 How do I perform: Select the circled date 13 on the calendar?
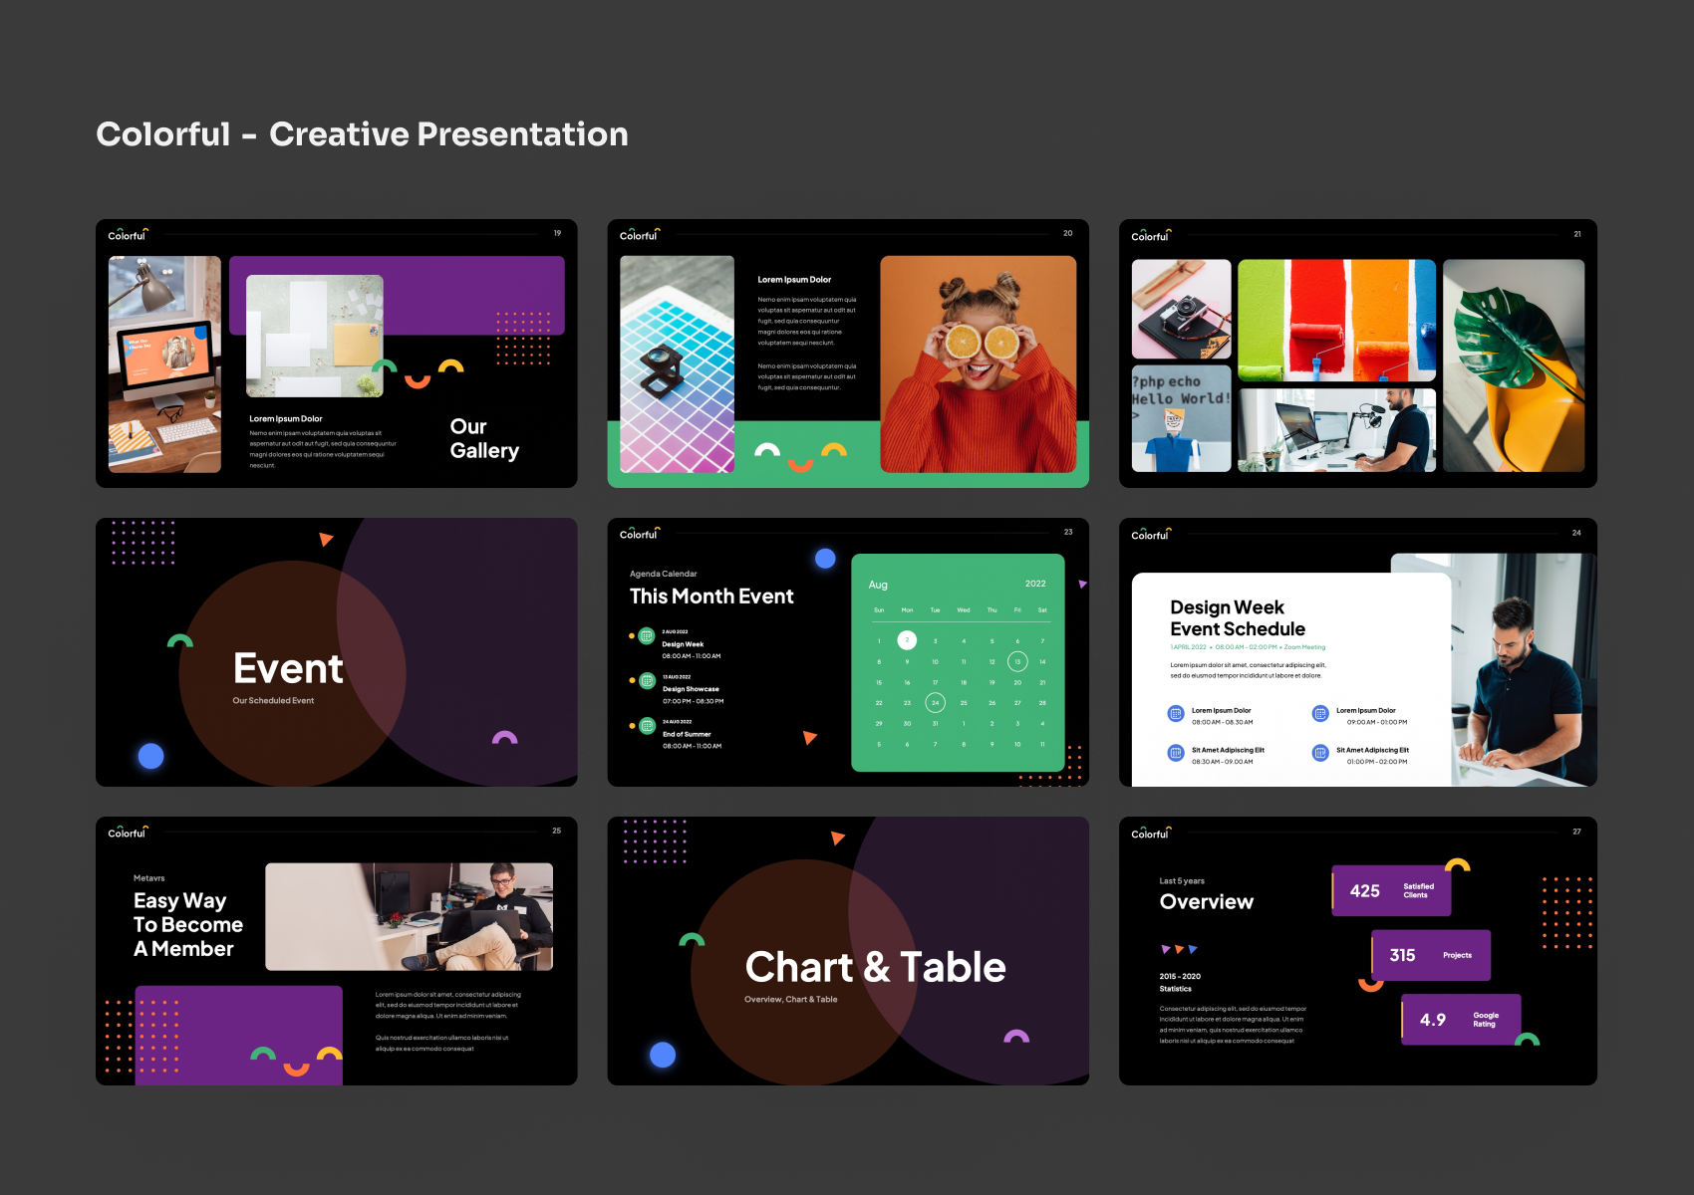pos(1017,662)
